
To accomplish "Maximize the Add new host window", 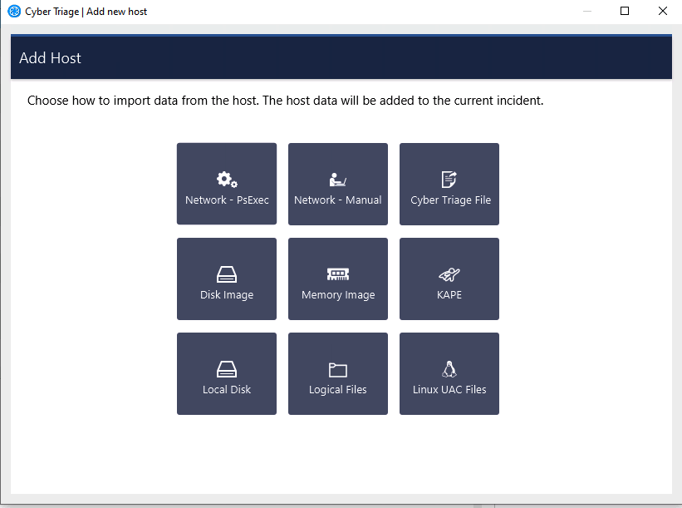I will 625,11.
